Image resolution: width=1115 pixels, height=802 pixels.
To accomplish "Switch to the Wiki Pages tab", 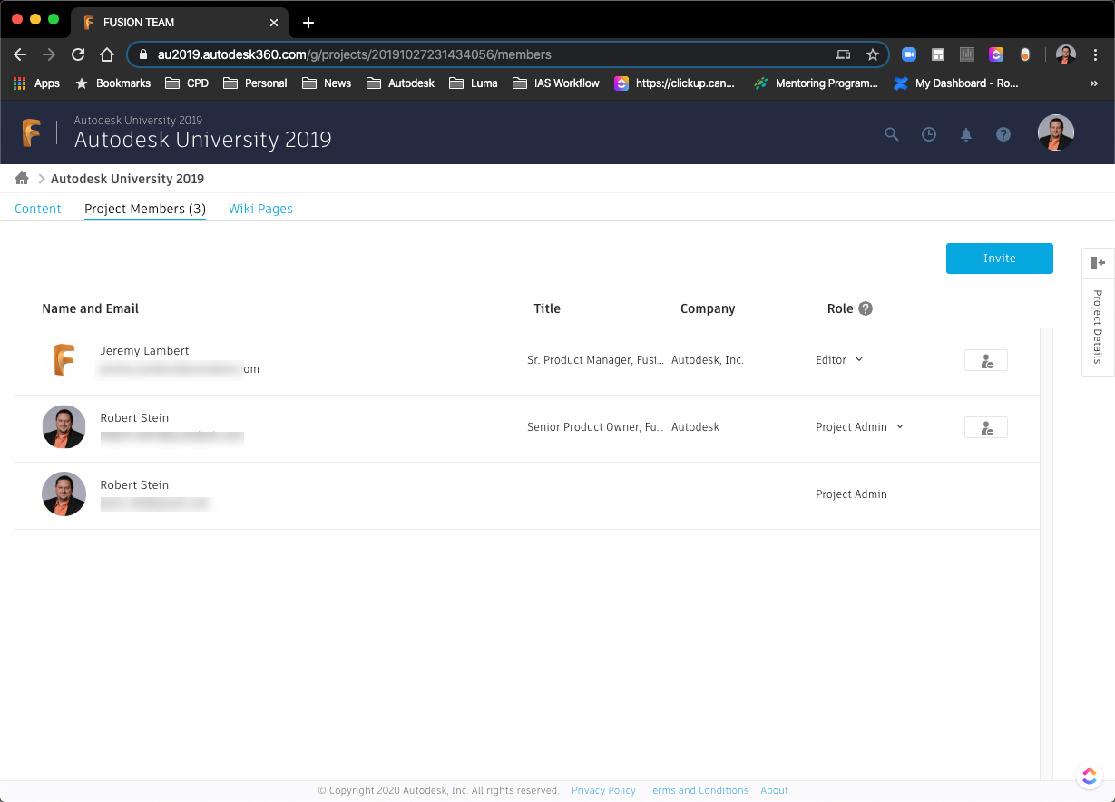I will (260, 209).
